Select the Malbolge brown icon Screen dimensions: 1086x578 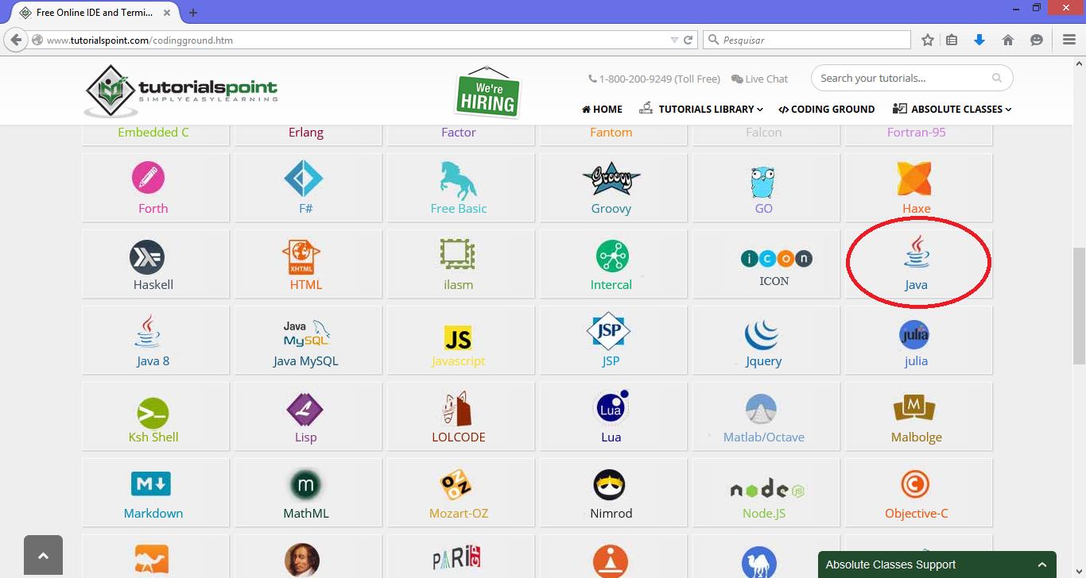pos(914,408)
